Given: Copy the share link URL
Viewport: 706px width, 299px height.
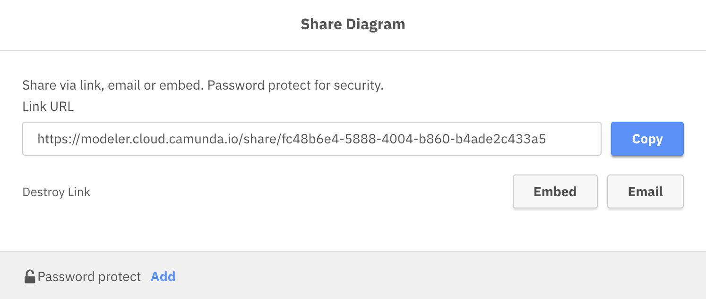Looking at the screenshot, I should coord(647,139).
